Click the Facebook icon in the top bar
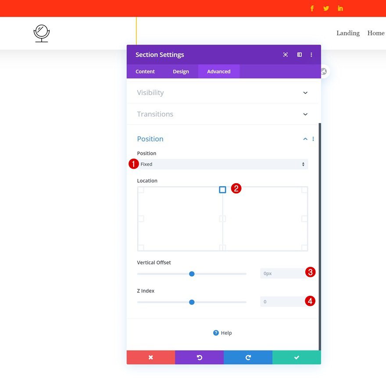This screenshot has width=386, height=390. 312,8
